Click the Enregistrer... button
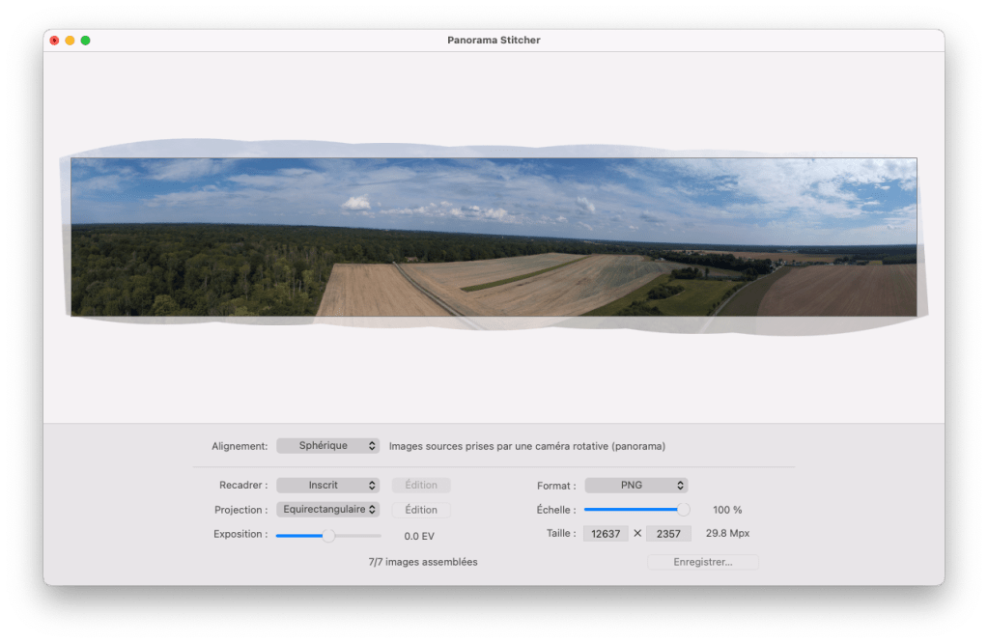 (x=702, y=562)
